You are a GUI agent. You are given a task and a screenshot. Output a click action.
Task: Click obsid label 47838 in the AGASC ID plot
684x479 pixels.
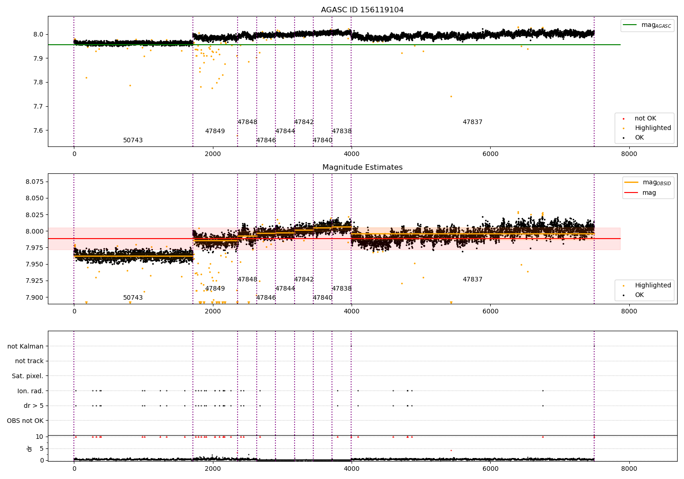tap(342, 131)
